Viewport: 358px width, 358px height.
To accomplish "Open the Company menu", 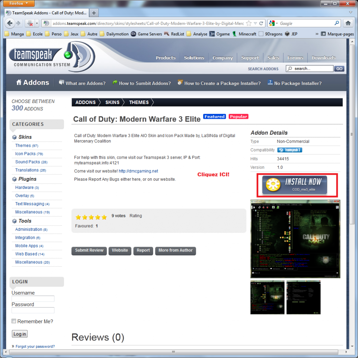I will point(223,58).
